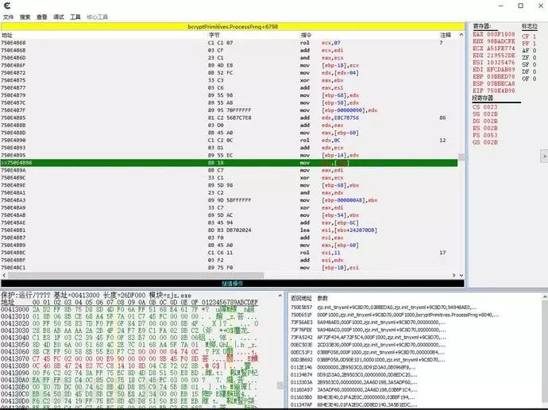Toggle the ZF flag value
548x410 pixels.
[x=529, y=57]
